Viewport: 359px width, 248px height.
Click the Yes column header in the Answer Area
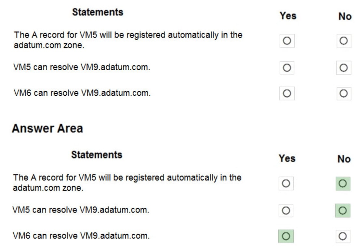pyautogui.click(x=286, y=158)
